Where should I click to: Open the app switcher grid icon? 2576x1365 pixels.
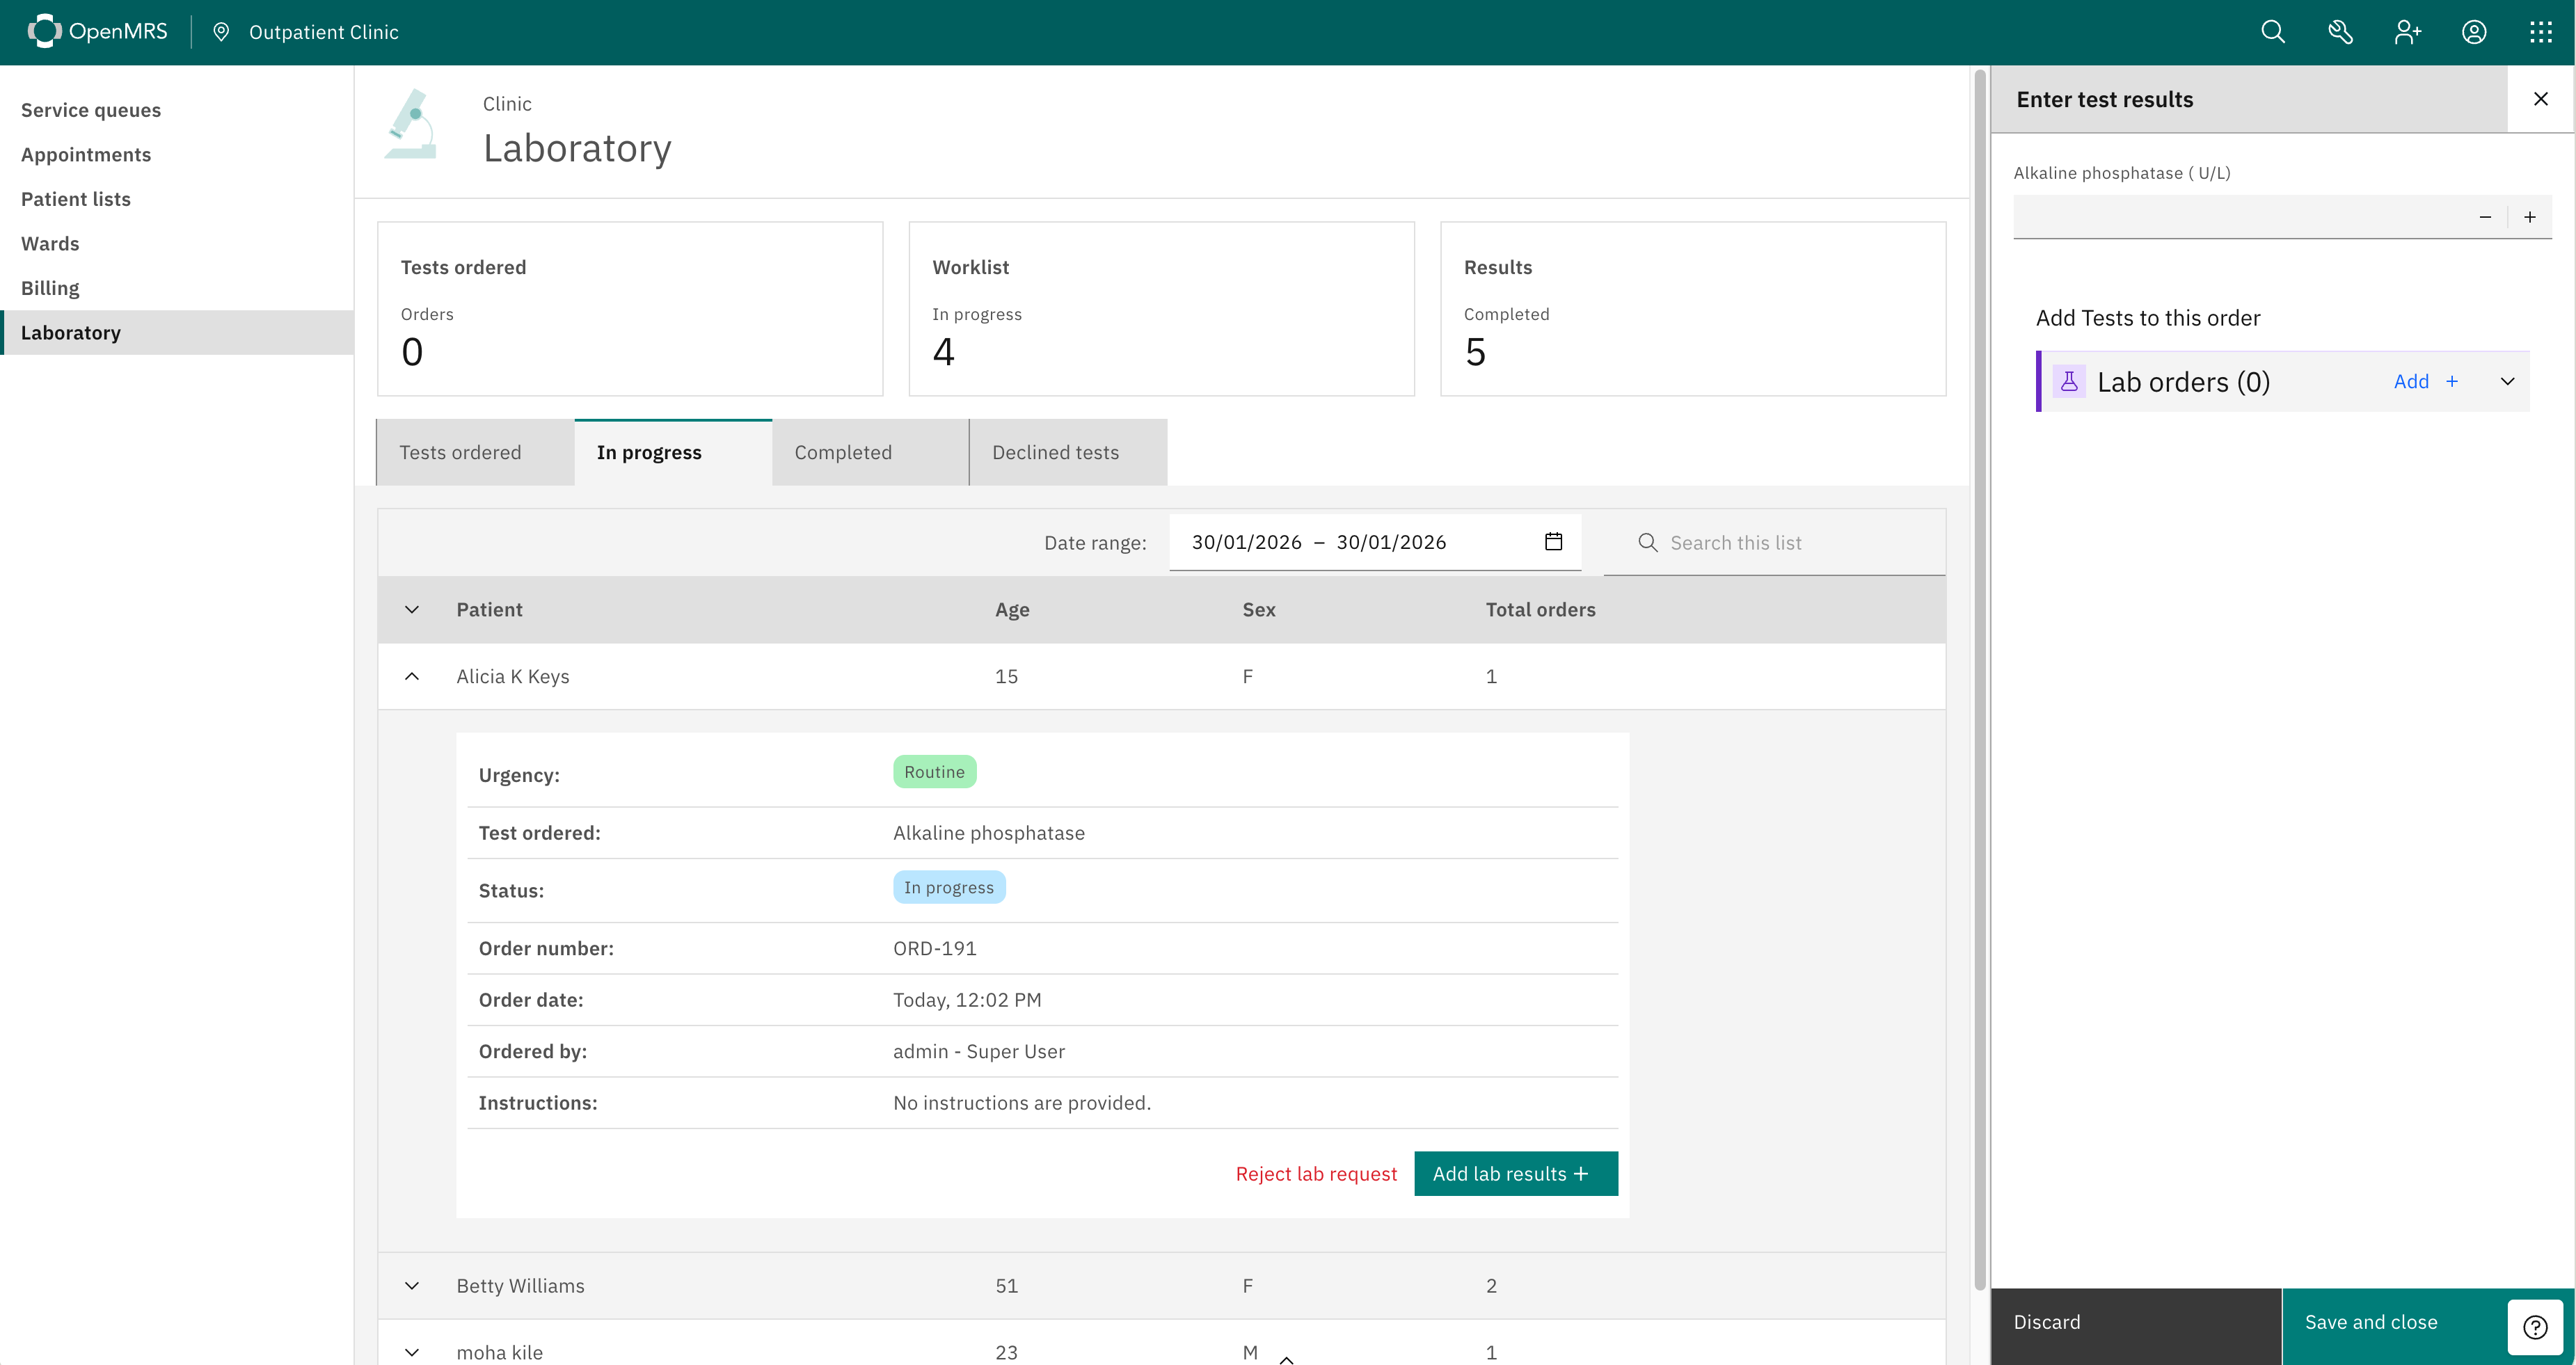coord(2540,32)
